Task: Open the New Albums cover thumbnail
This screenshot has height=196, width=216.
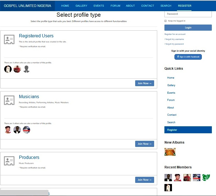Action: coord(170,152)
